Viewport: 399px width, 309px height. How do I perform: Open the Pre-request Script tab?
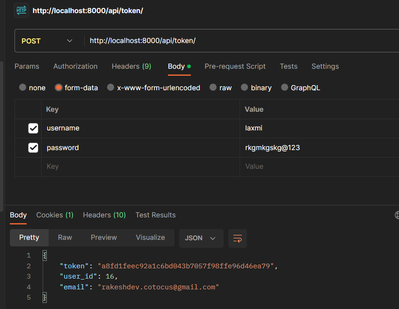pyautogui.click(x=235, y=66)
